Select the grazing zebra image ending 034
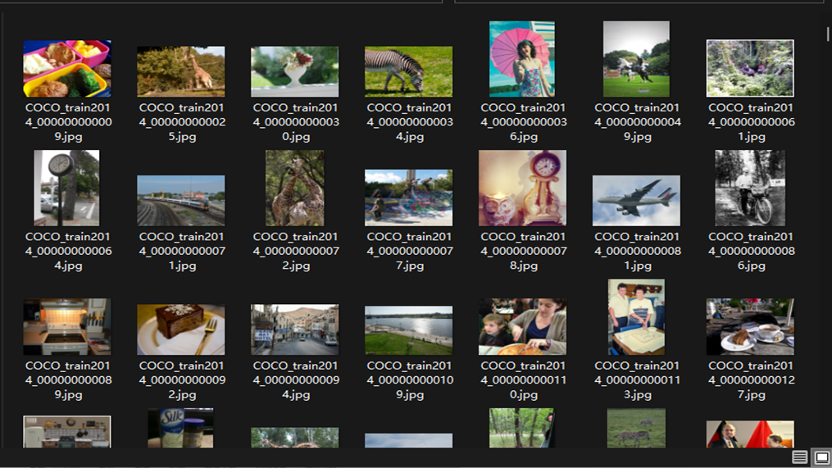 (408, 71)
